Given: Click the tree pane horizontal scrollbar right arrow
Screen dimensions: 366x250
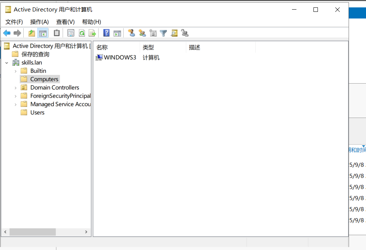Looking at the screenshot, I should (86, 232).
